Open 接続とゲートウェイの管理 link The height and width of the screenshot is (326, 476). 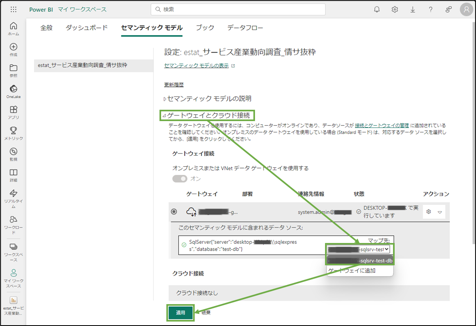tap(382, 126)
